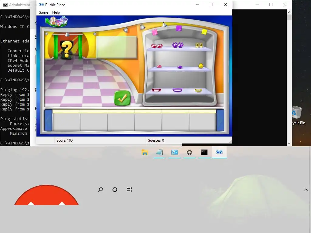
Task: Select the pink eyes on the shelf
Action: (x=157, y=46)
